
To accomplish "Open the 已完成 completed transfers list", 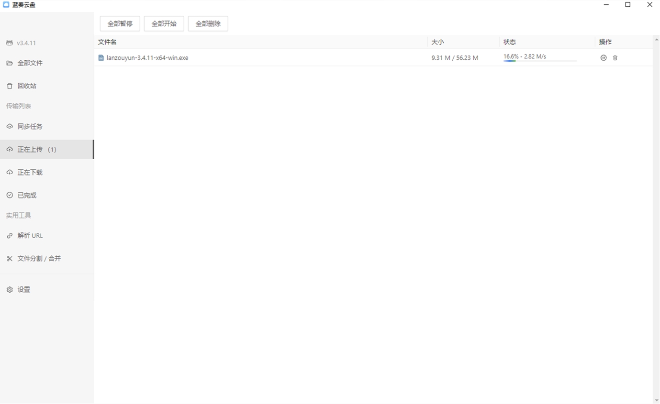I will point(27,196).
